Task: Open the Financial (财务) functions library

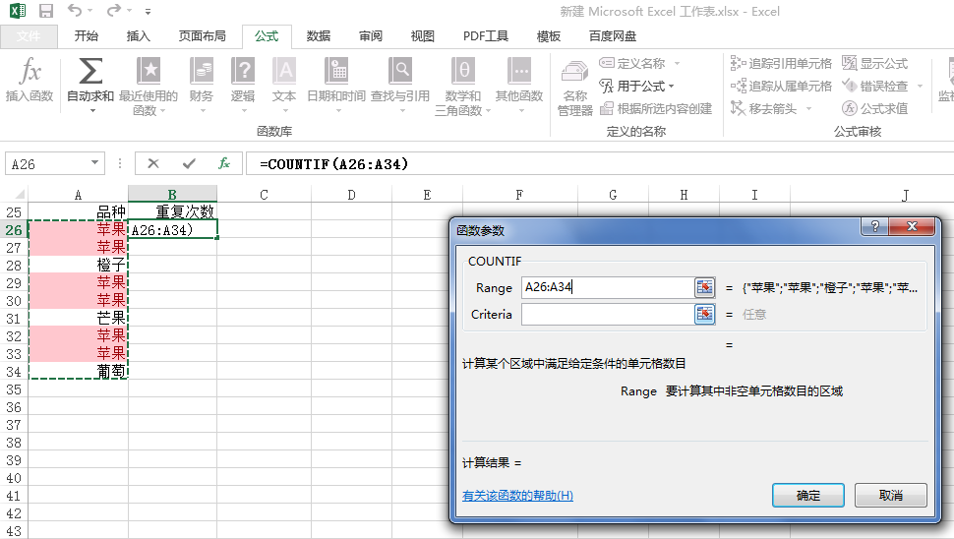Action: (x=202, y=85)
